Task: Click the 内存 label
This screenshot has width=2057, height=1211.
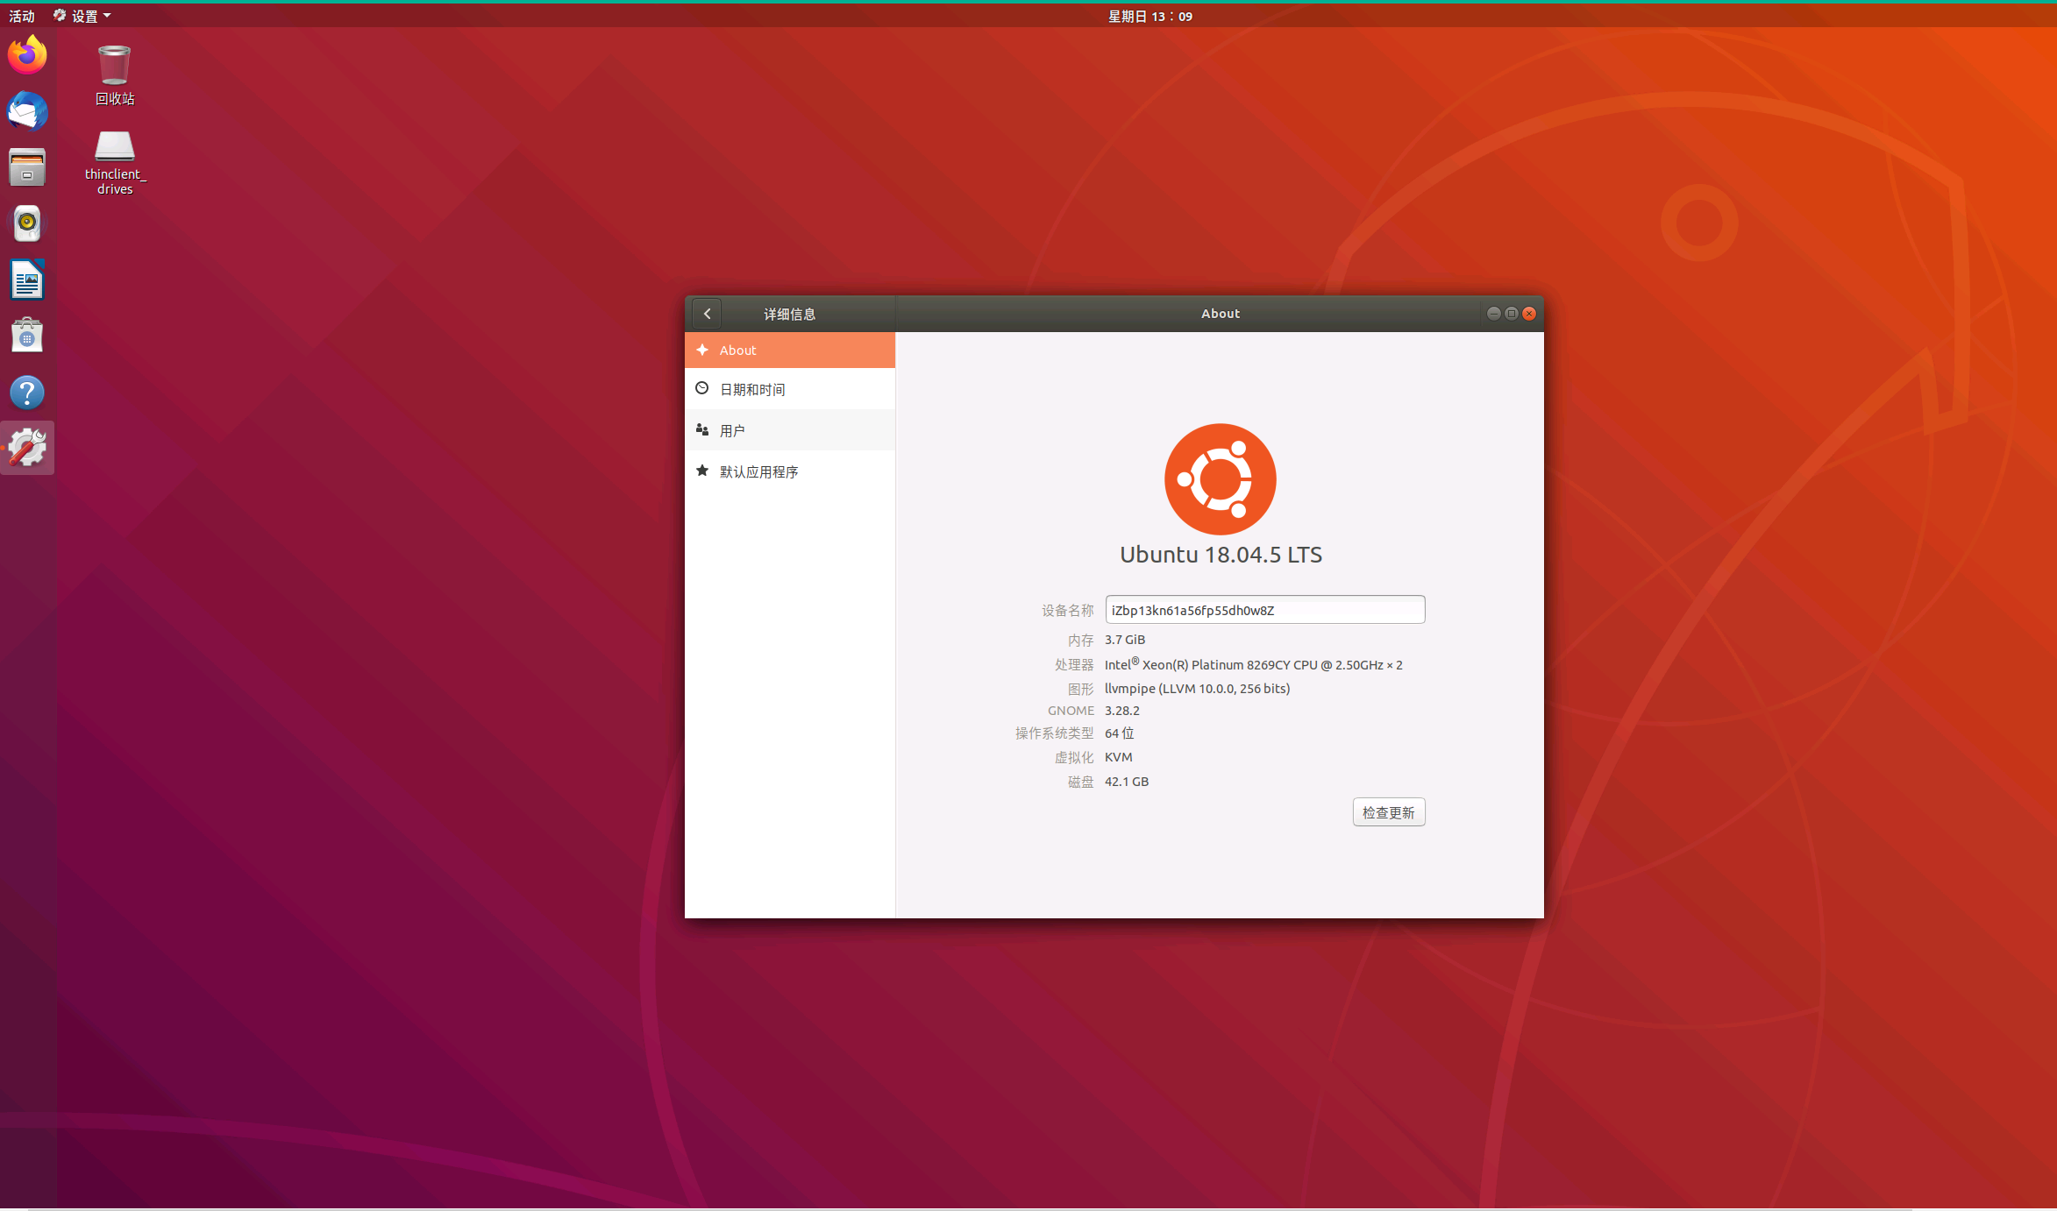Action: click(1081, 641)
